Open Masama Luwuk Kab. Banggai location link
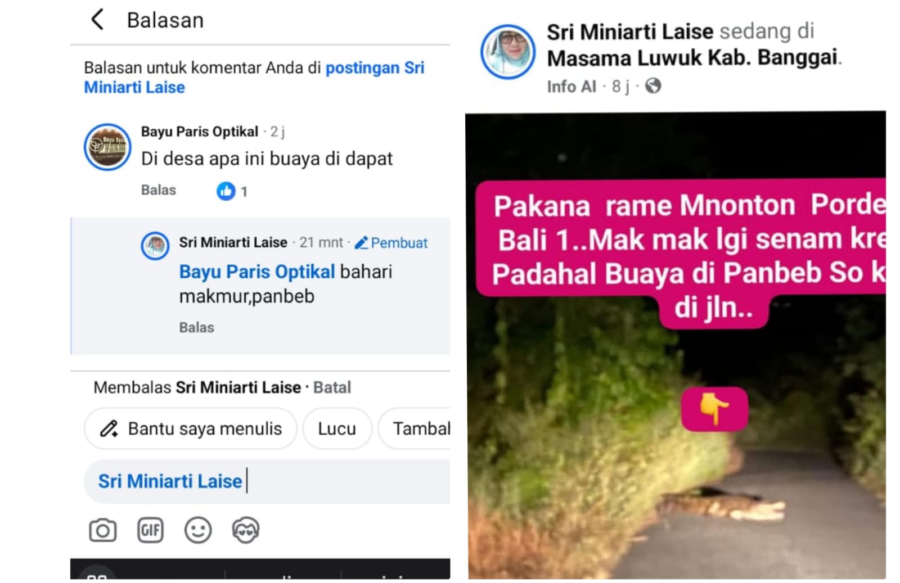The height and width of the screenshot is (583, 900). tap(692, 57)
